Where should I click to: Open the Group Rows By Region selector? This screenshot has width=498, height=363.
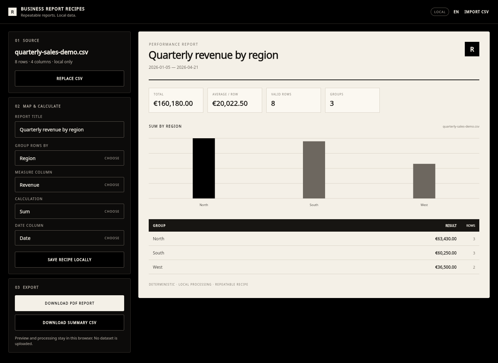click(70, 158)
